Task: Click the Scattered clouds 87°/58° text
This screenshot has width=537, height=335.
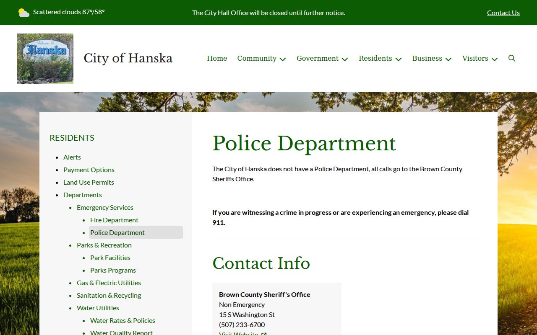Action: (69, 12)
